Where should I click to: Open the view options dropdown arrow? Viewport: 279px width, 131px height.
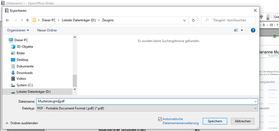tap(242, 30)
